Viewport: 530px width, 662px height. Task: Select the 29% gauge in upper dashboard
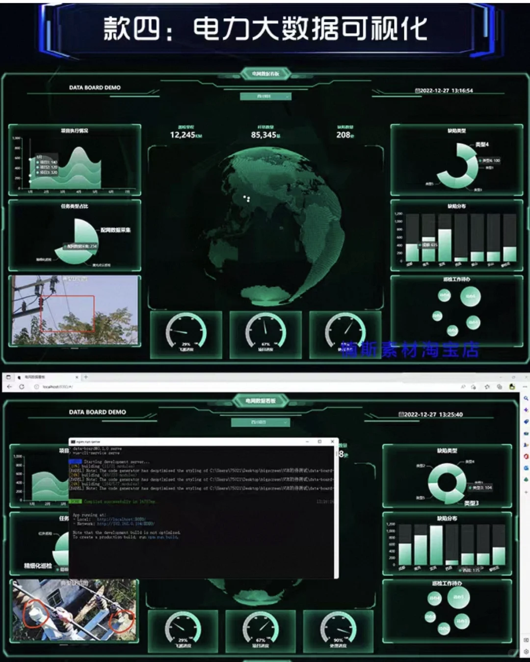(186, 334)
